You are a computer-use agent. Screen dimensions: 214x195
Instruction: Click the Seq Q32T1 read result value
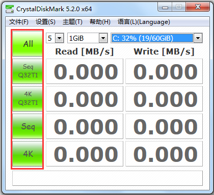click(85, 71)
